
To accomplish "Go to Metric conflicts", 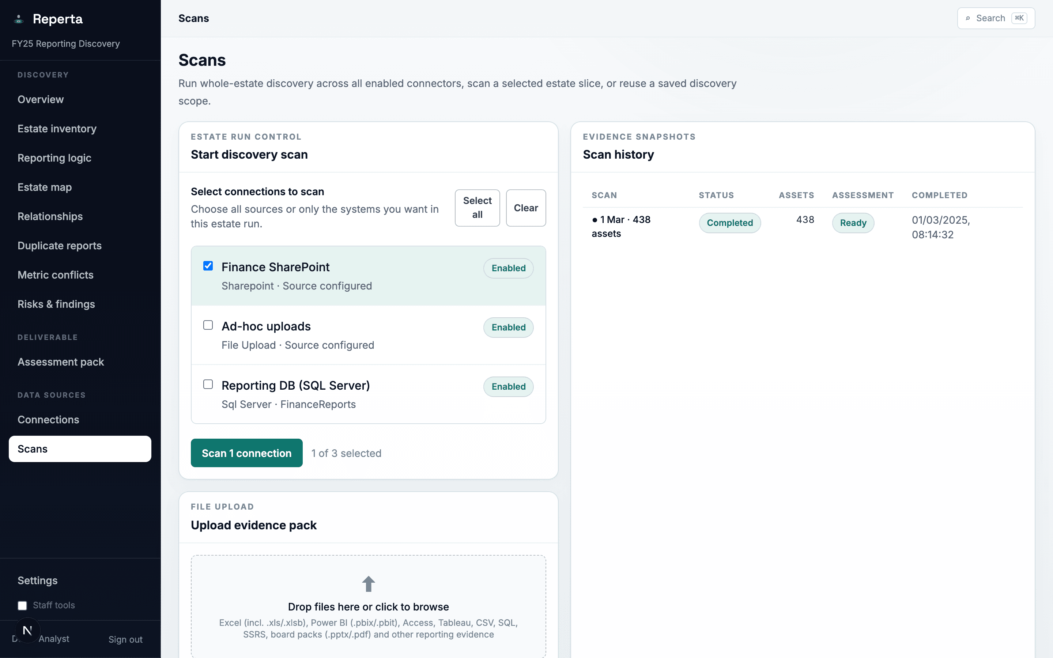I will (x=80, y=275).
